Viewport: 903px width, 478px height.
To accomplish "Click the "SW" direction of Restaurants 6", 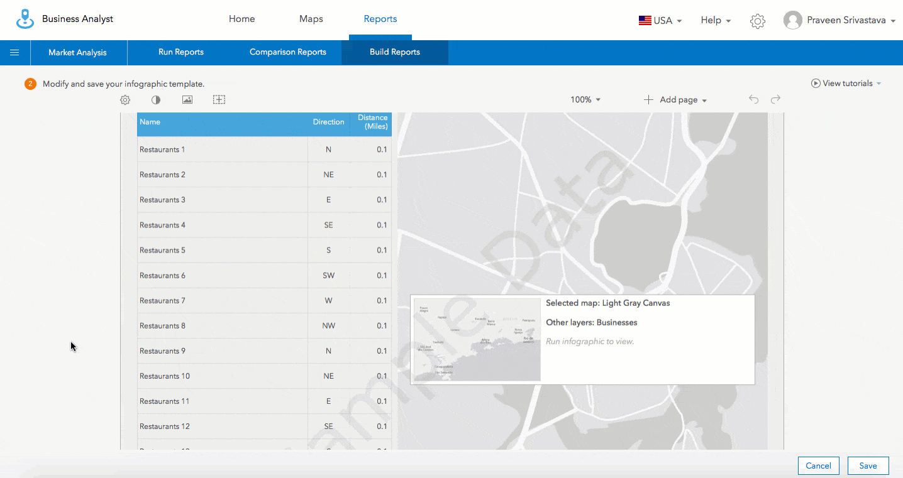I will (x=328, y=275).
